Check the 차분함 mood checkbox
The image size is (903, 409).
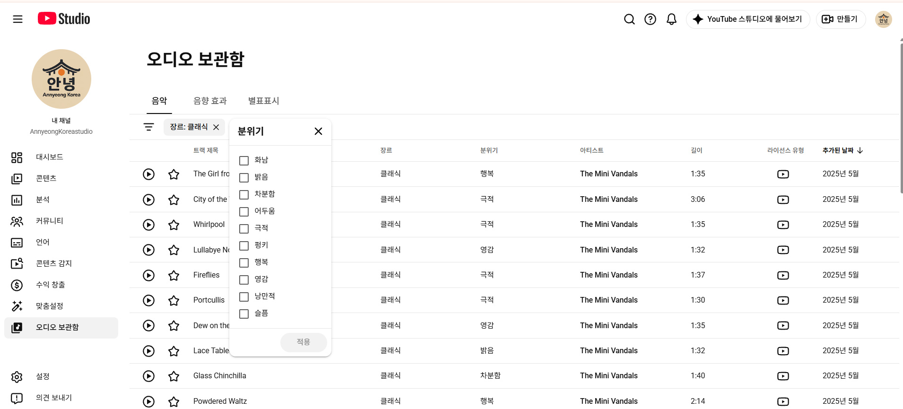pos(244,195)
